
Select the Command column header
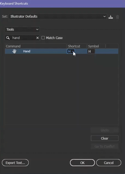point(13,46)
